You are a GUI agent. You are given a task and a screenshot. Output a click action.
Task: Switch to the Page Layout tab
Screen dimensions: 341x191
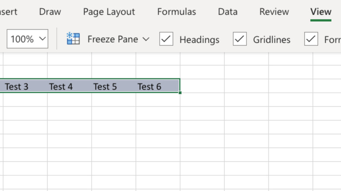point(109,12)
